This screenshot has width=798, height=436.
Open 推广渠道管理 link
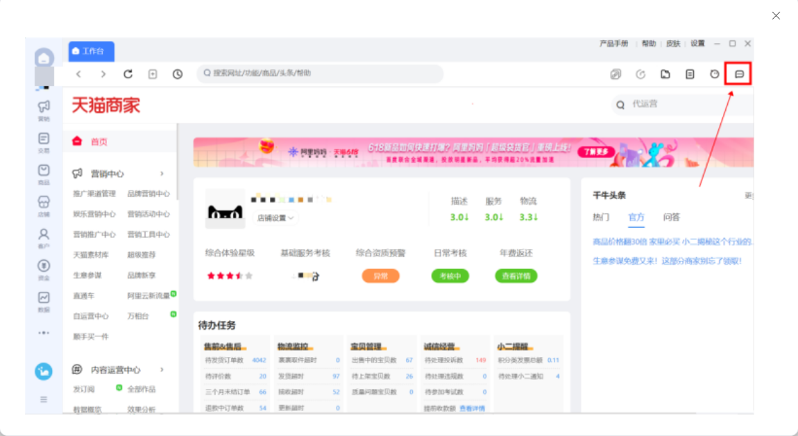point(94,193)
